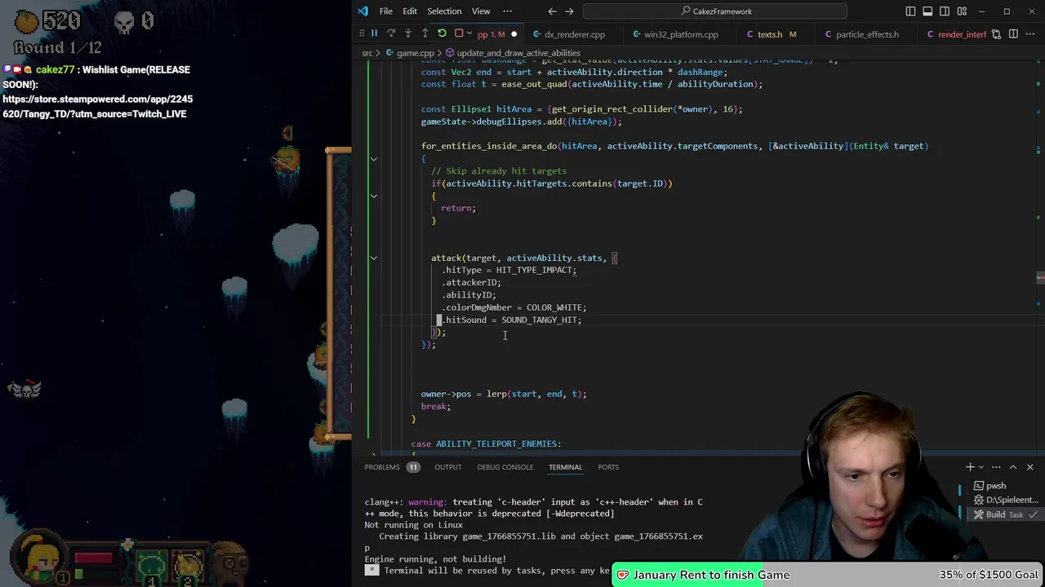Click editor vertical scrollbar
1045x587 pixels.
[x=1040, y=257]
